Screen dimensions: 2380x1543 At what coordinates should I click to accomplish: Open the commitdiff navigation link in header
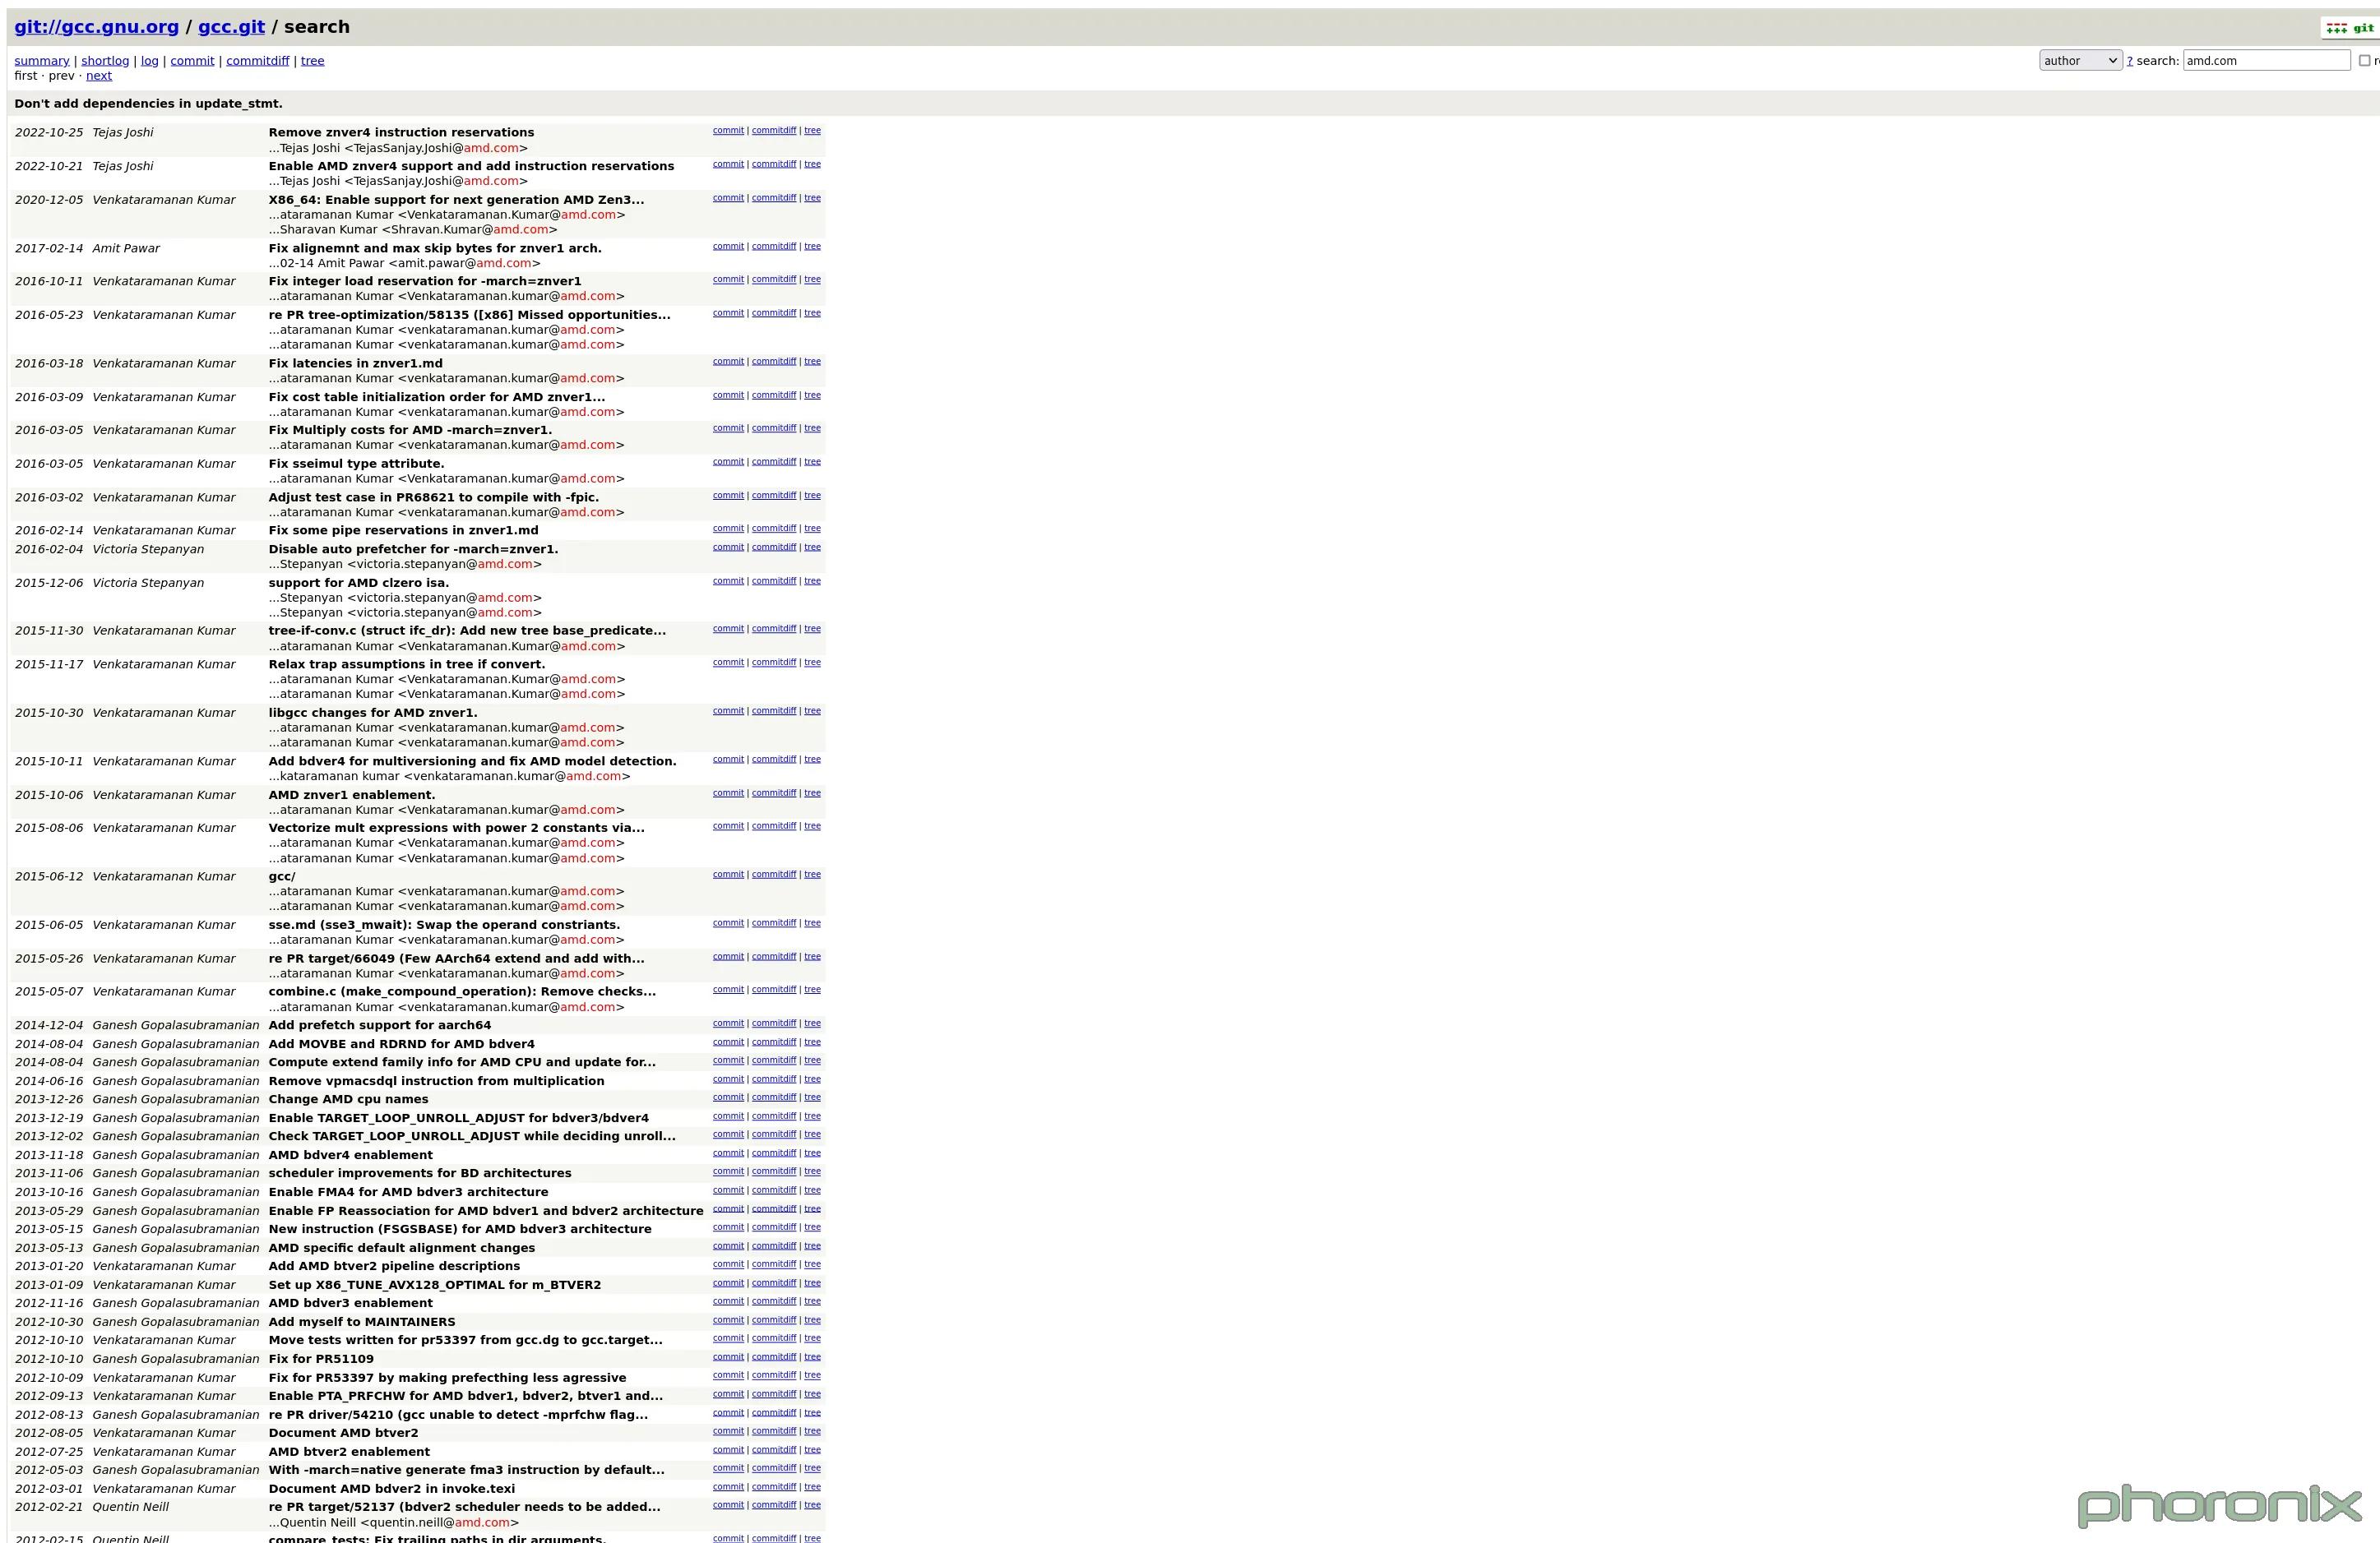[x=257, y=61]
